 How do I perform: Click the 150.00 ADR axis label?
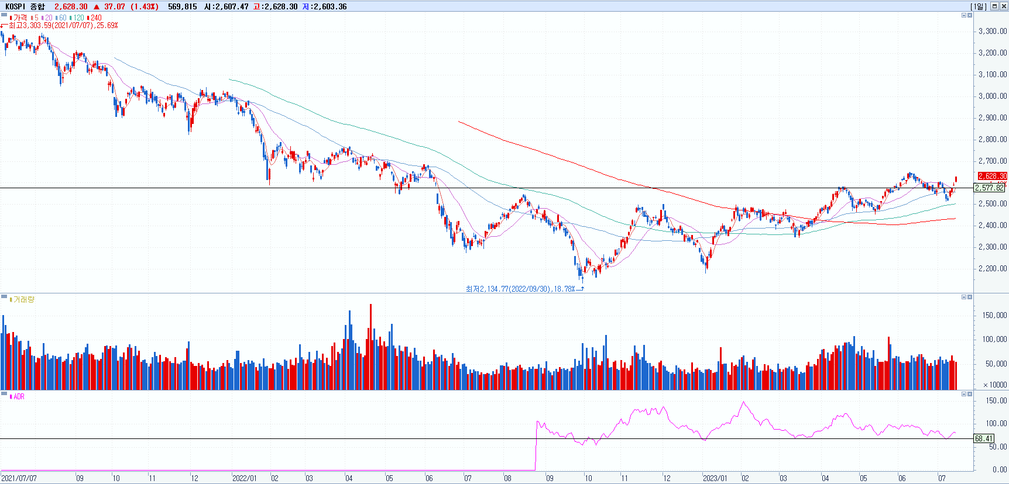pyautogui.click(x=996, y=400)
